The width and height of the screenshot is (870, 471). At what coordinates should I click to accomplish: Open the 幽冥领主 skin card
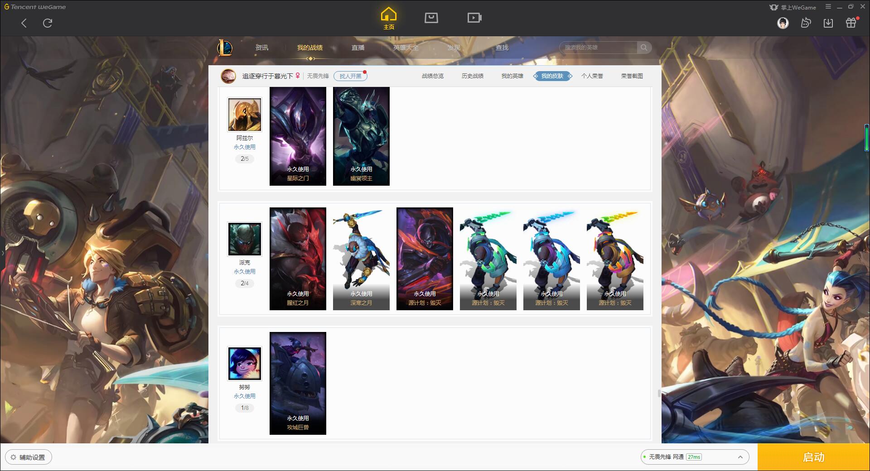pyautogui.click(x=361, y=136)
